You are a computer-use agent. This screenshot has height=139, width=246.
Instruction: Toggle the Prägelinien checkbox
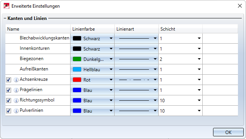coord(8,90)
